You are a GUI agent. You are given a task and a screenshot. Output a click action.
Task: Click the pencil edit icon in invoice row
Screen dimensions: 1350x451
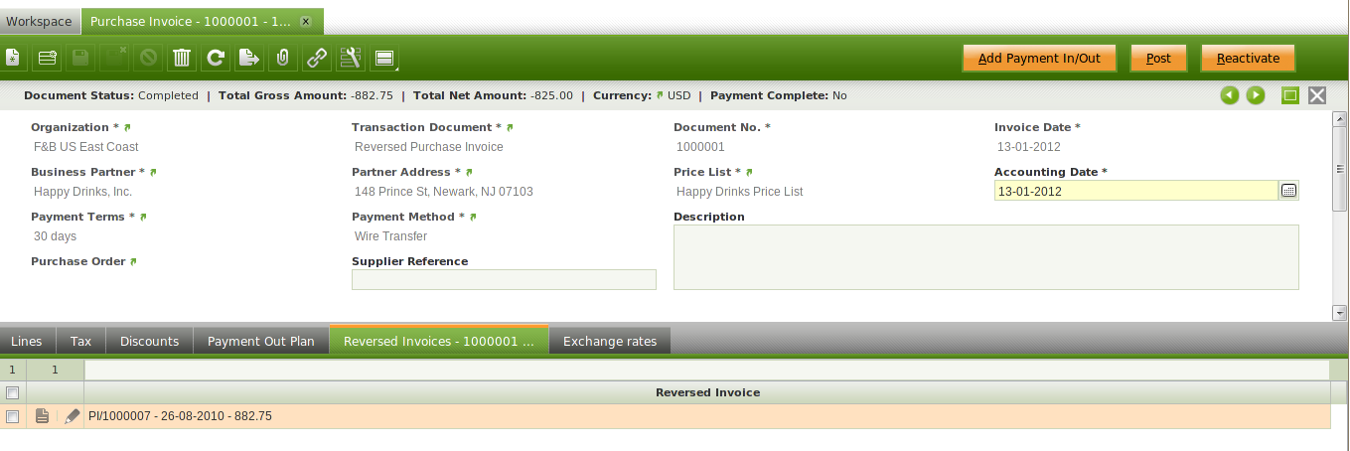pyautogui.click(x=72, y=417)
